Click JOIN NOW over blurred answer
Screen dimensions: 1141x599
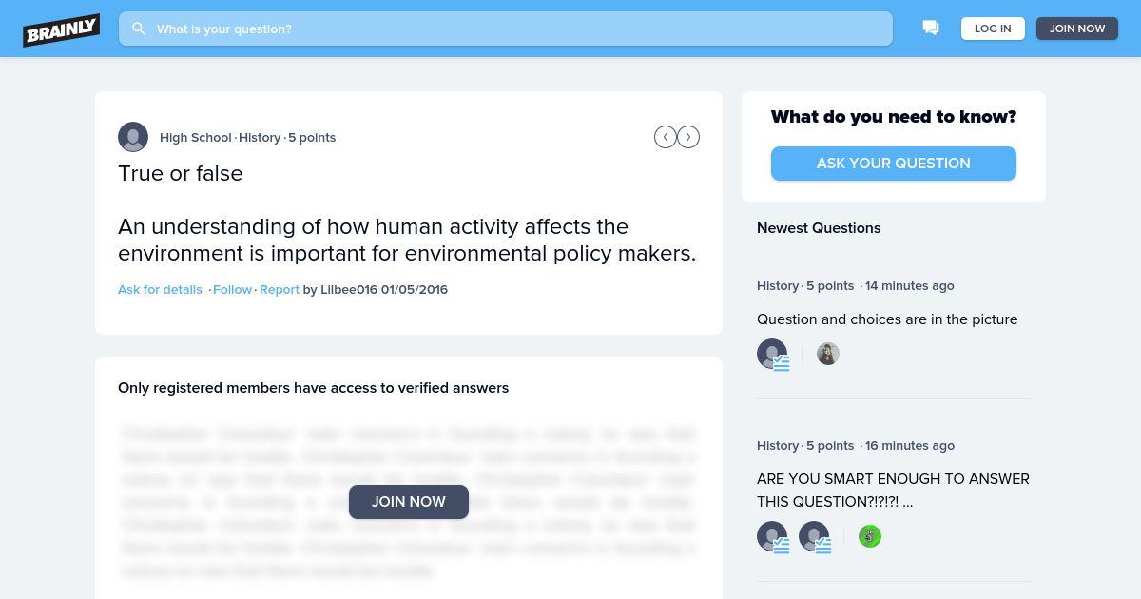pyautogui.click(x=409, y=502)
